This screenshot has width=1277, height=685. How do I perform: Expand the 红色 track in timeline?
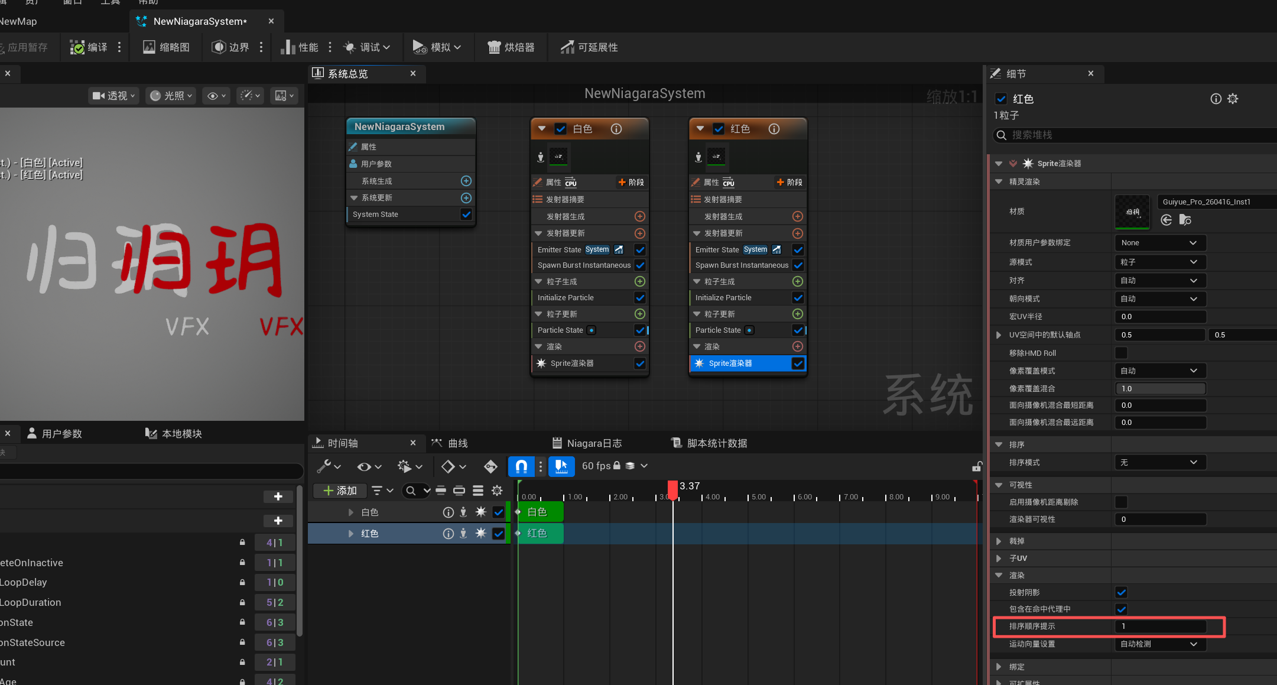point(350,534)
